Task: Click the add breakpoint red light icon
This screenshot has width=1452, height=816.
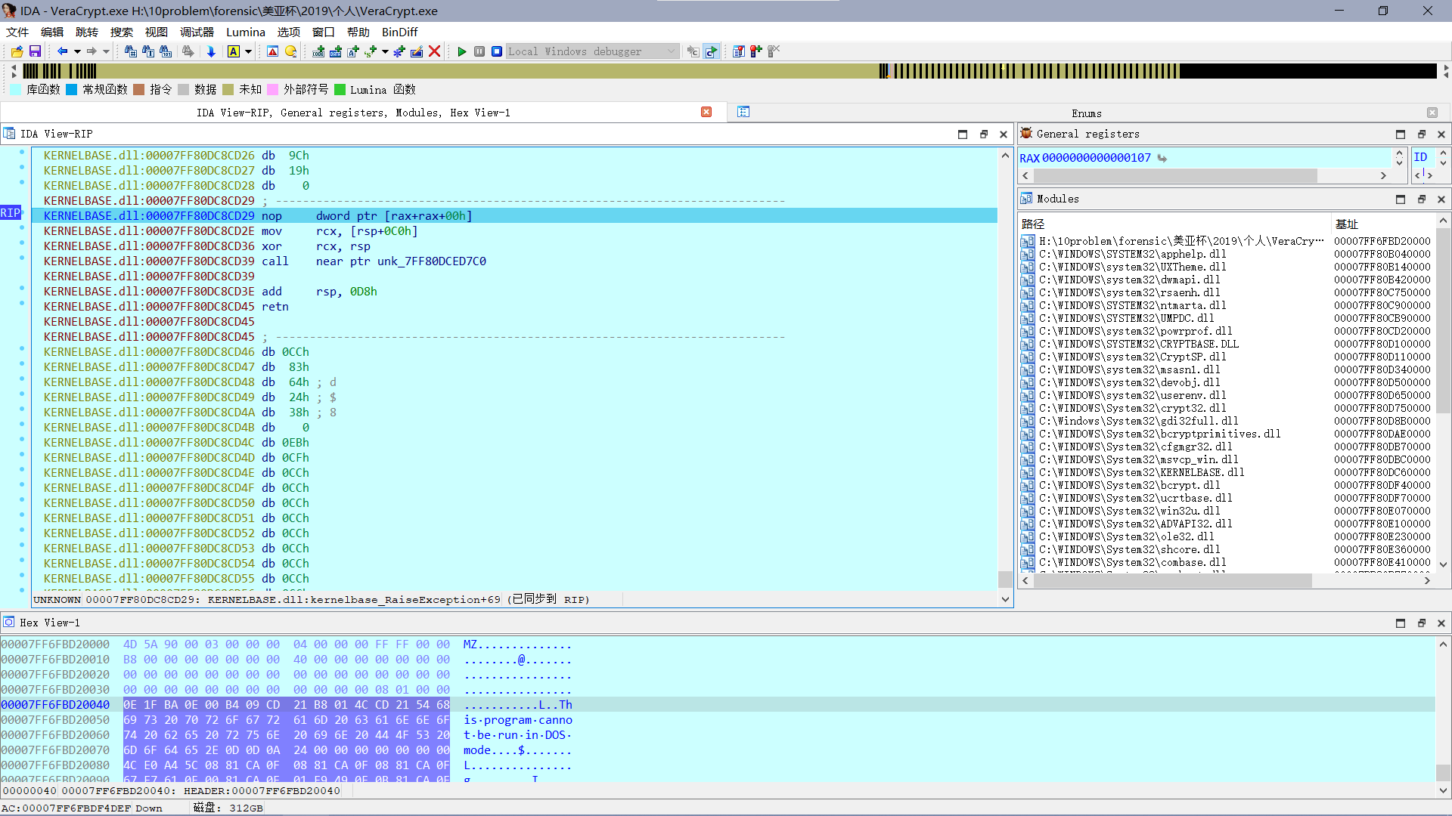Action: click(x=756, y=51)
